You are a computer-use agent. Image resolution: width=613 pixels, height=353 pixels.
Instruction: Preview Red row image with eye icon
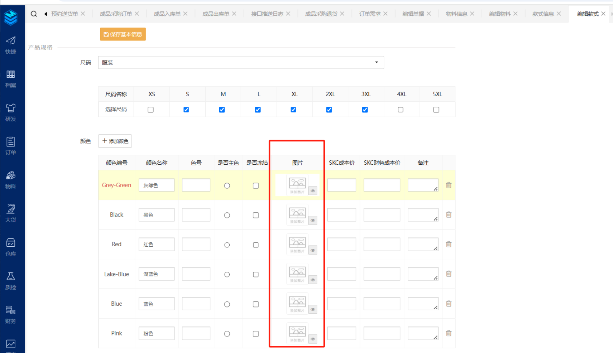coord(313,250)
